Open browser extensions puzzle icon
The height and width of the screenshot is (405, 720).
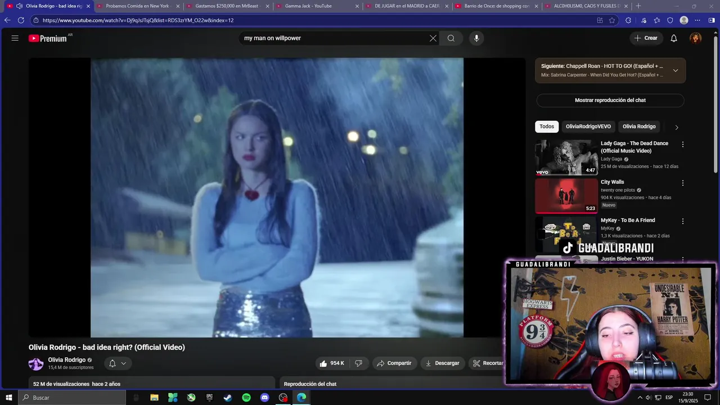point(628,20)
